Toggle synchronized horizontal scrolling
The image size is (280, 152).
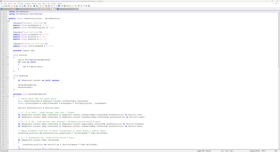point(49,6)
